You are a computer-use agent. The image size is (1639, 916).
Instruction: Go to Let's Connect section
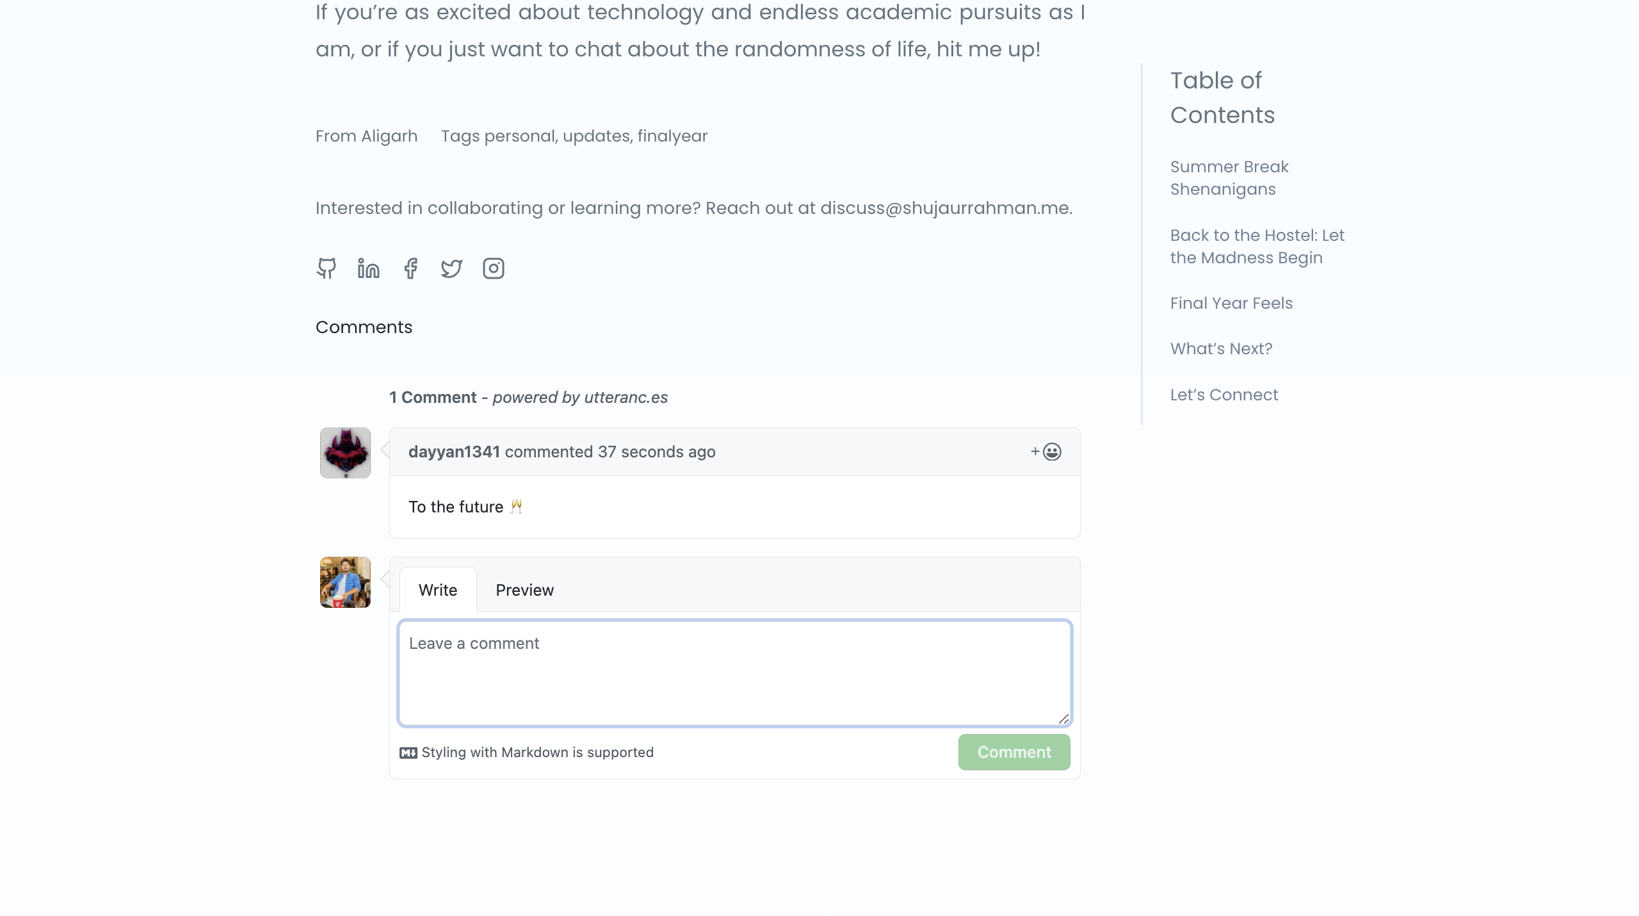(1223, 394)
